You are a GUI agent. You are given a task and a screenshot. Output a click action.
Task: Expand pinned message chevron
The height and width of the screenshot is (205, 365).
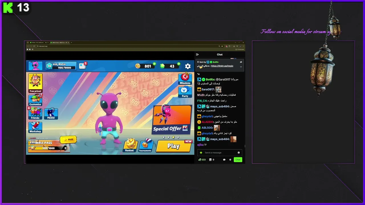pyautogui.click(x=241, y=67)
